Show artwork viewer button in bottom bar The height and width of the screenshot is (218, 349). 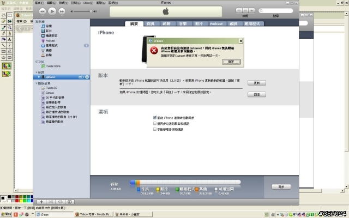pos(69,202)
